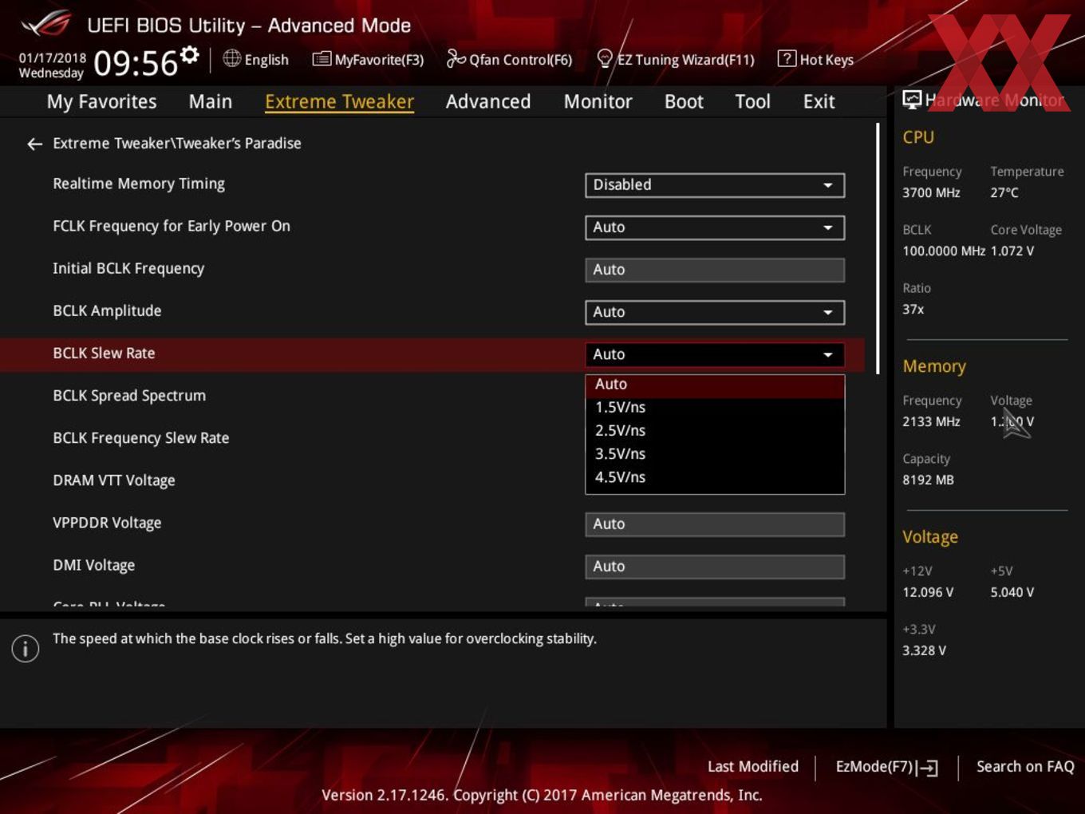Click Last Modified button
The width and height of the screenshot is (1085, 814).
tap(753, 766)
